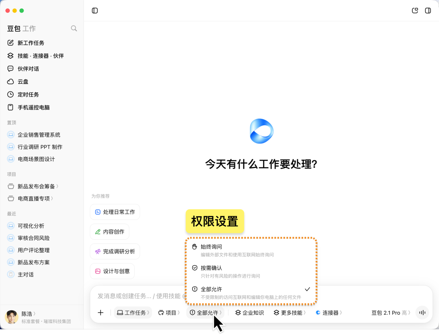Click the pencil icon next to 新工作任务
Viewport: 439px width, 335px height.
point(10,43)
